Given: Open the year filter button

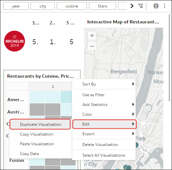Looking at the screenshot, I should [16, 6].
